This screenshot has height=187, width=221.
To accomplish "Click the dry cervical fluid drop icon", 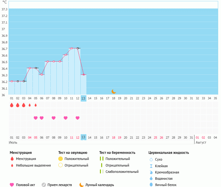I will pos(151,160).
